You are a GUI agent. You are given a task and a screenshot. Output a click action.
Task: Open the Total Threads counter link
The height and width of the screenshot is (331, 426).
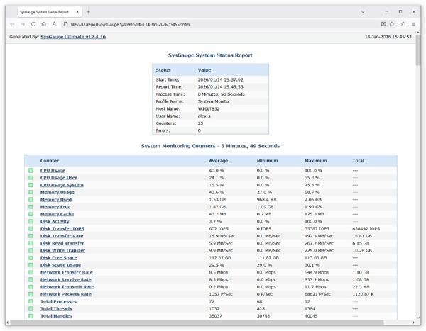[56, 309]
